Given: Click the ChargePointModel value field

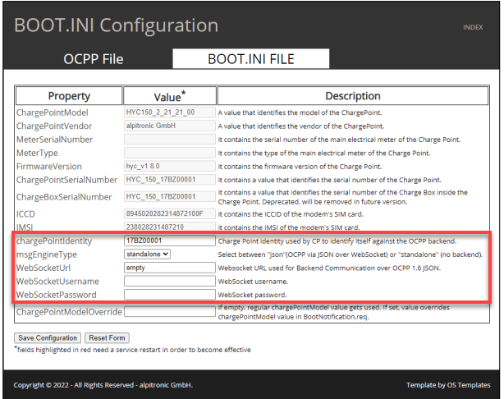Looking at the screenshot, I should pos(170,112).
